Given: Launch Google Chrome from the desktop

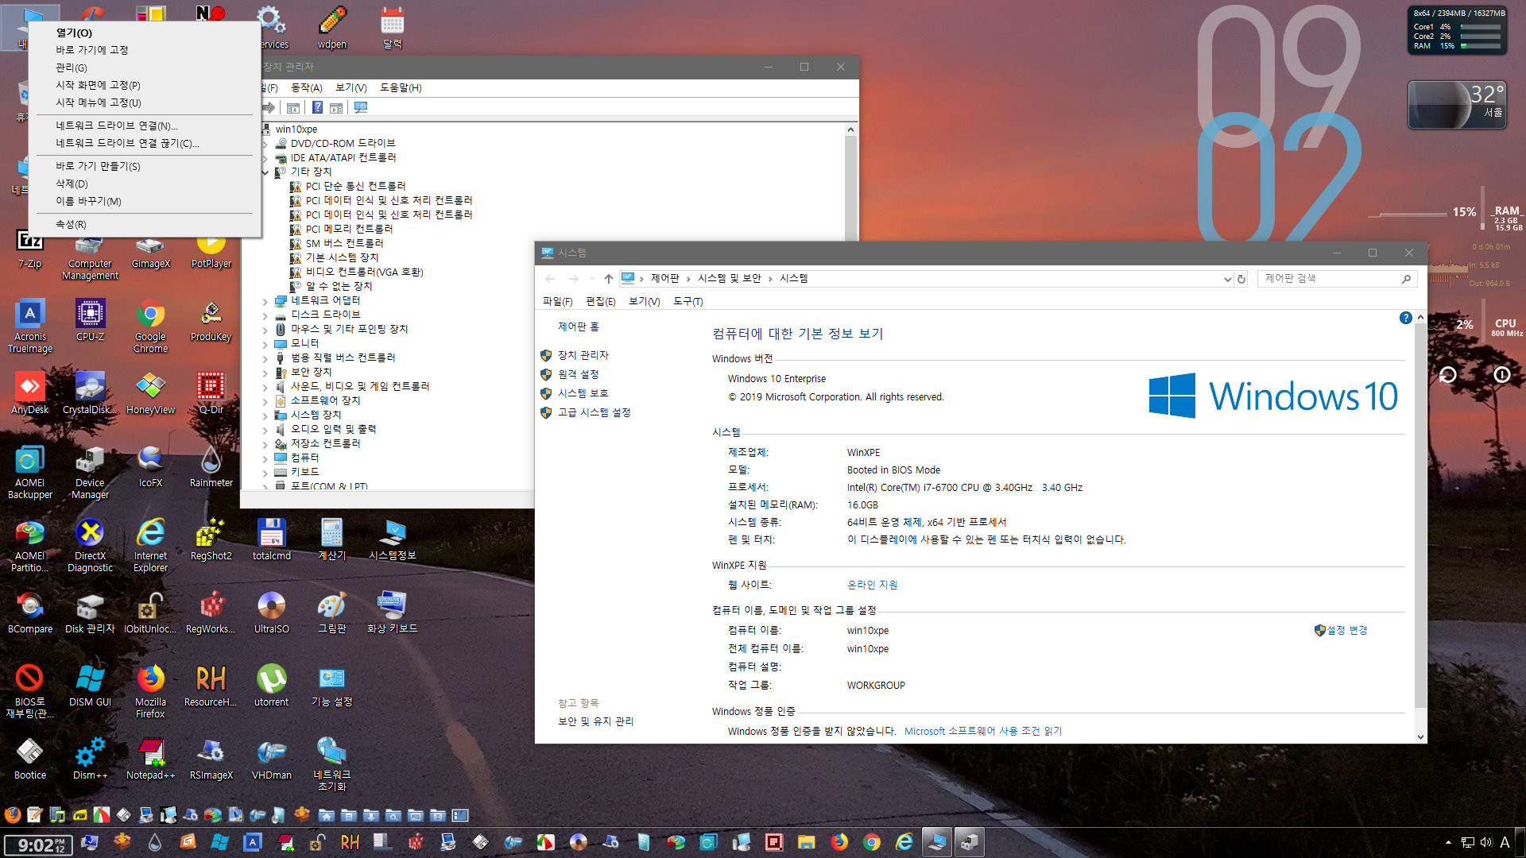Looking at the screenshot, I should coord(150,326).
